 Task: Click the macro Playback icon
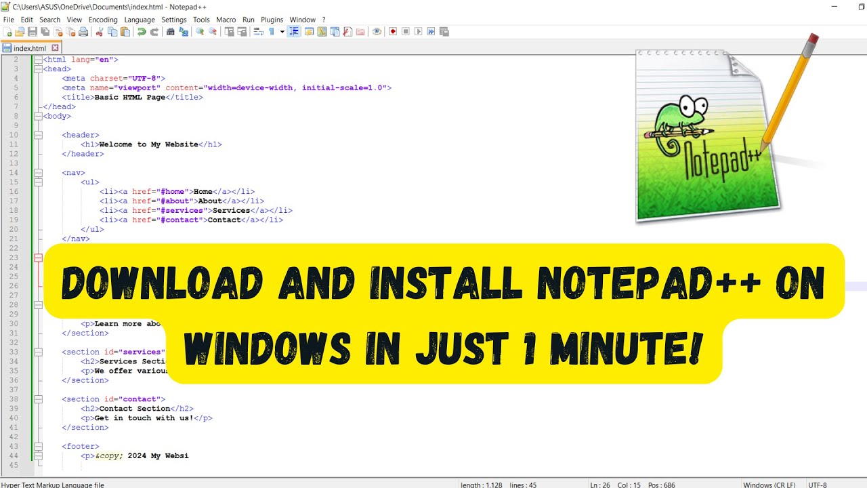[x=418, y=31]
